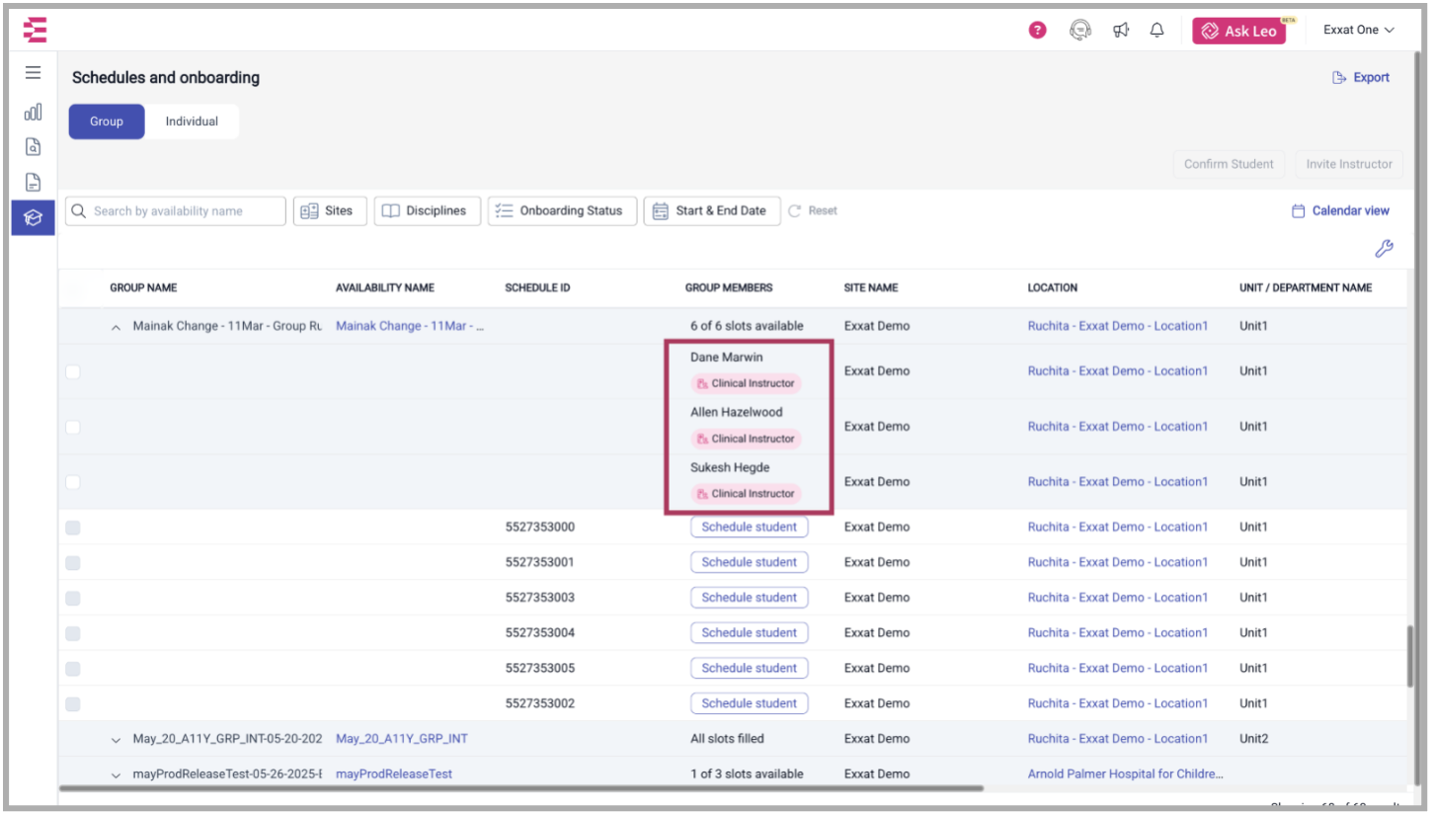The width and height of the screenshot is (1433, 815).
Task: Click the Exxat logo icon
Action: coord(35,30)
